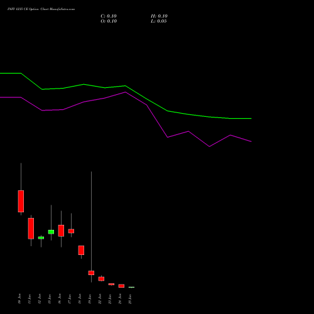The height and width of the screenshot is (314, 314).
Task: Select the long-wick red candle for 19 Jun
Action: 91,273
